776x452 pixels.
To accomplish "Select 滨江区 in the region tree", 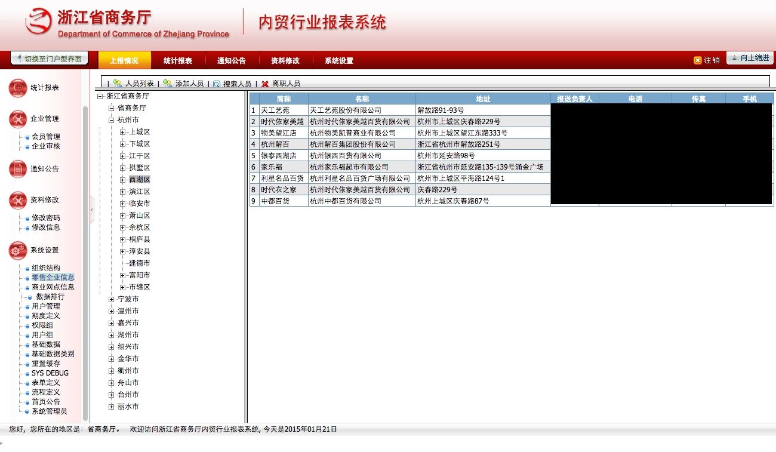I will coord(140,192).
